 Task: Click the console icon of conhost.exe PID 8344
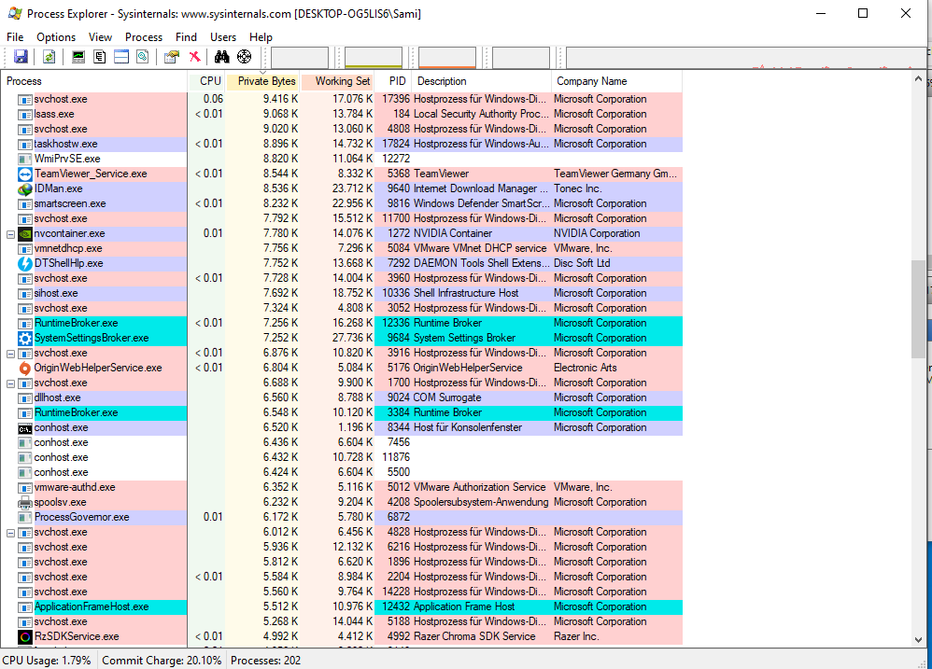click(x=25, y=428)
